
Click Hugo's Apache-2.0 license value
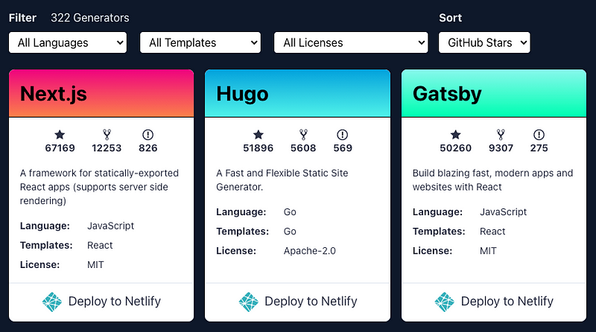click(x=310, y=251)
